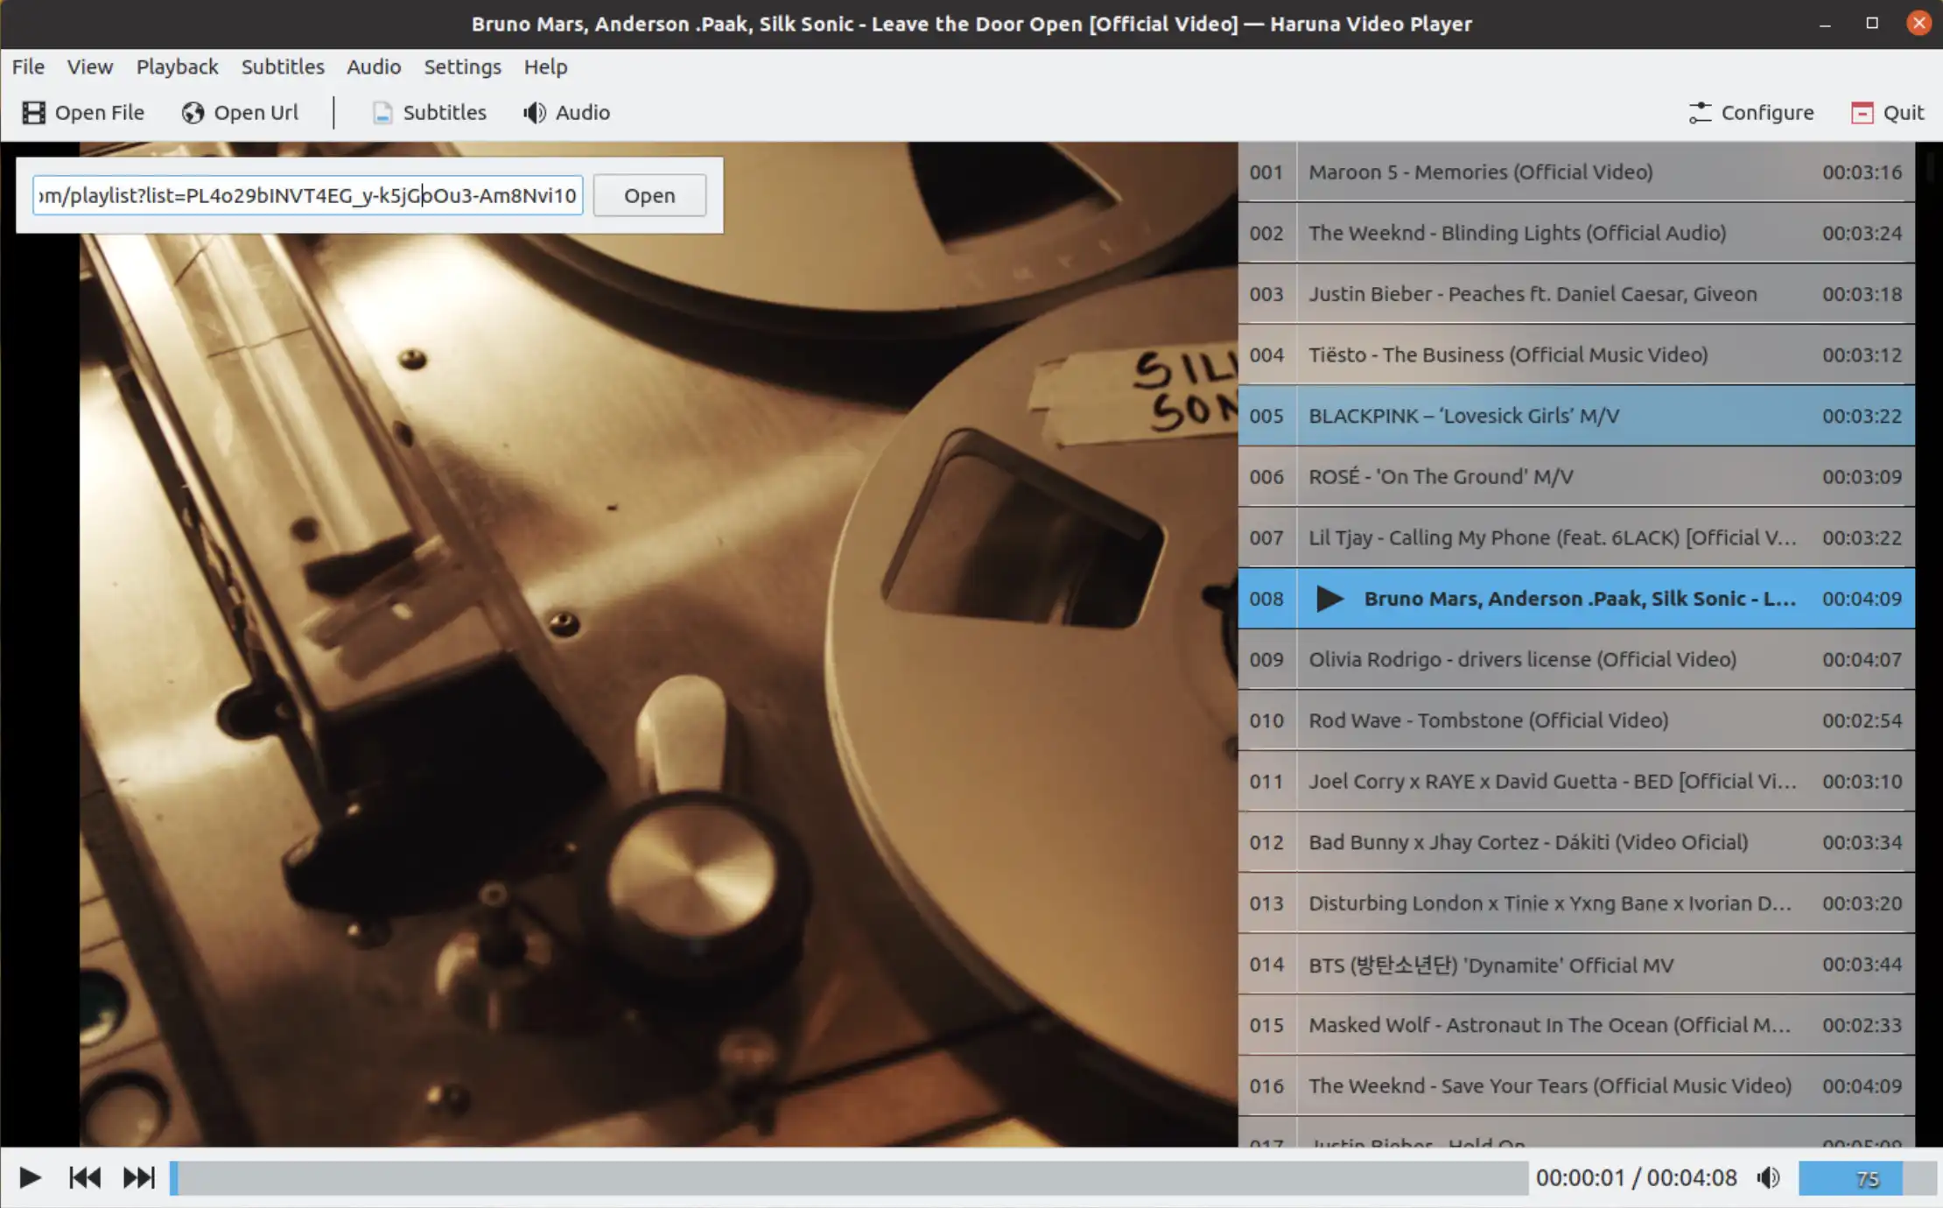Image resolution: width=1943 pixels, height=1208 pixels.
Task: Click the Open File film icon
Action: (x=33, y=113)
